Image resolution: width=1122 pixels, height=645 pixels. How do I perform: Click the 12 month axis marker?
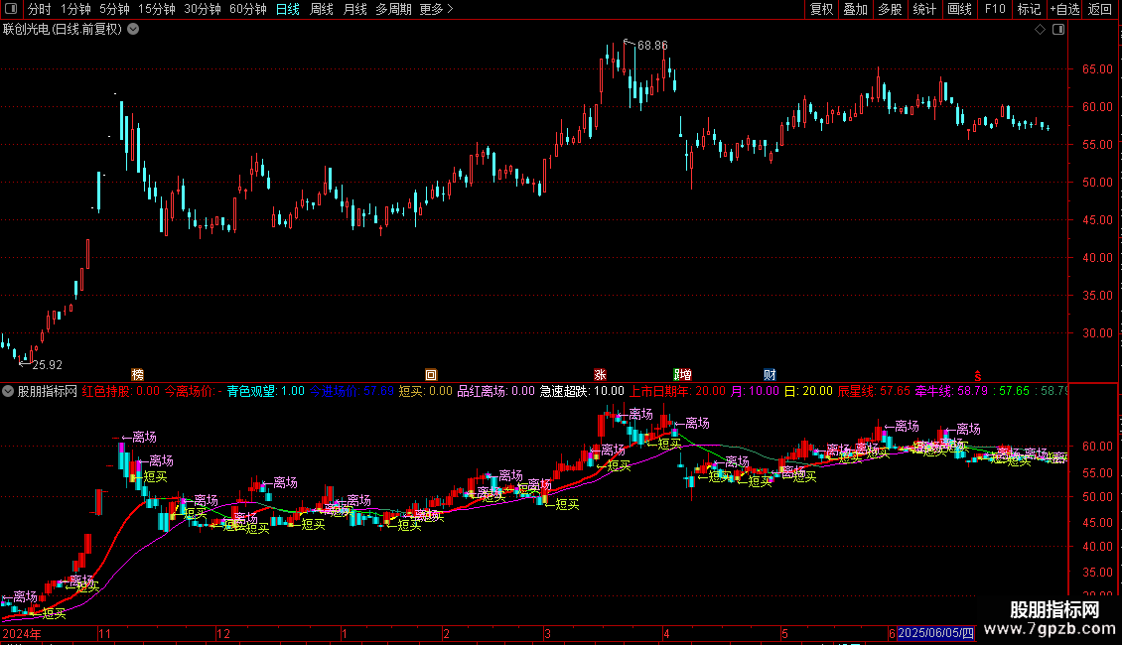click(223, 633)
